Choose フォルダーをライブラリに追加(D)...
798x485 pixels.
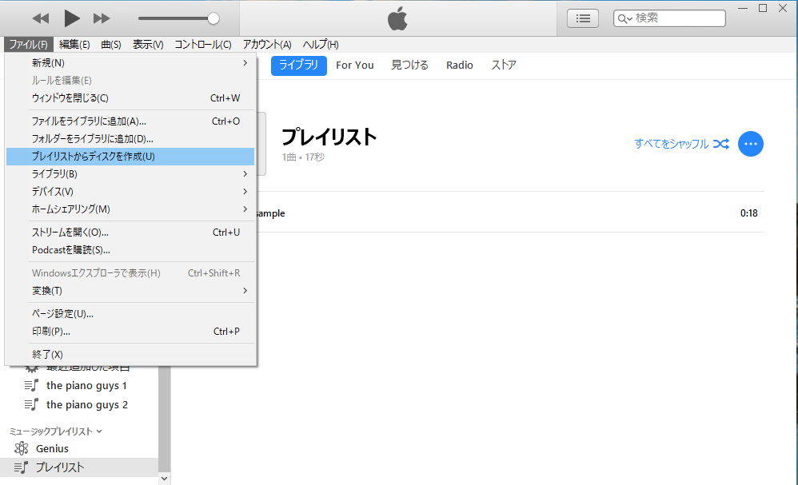130,139
